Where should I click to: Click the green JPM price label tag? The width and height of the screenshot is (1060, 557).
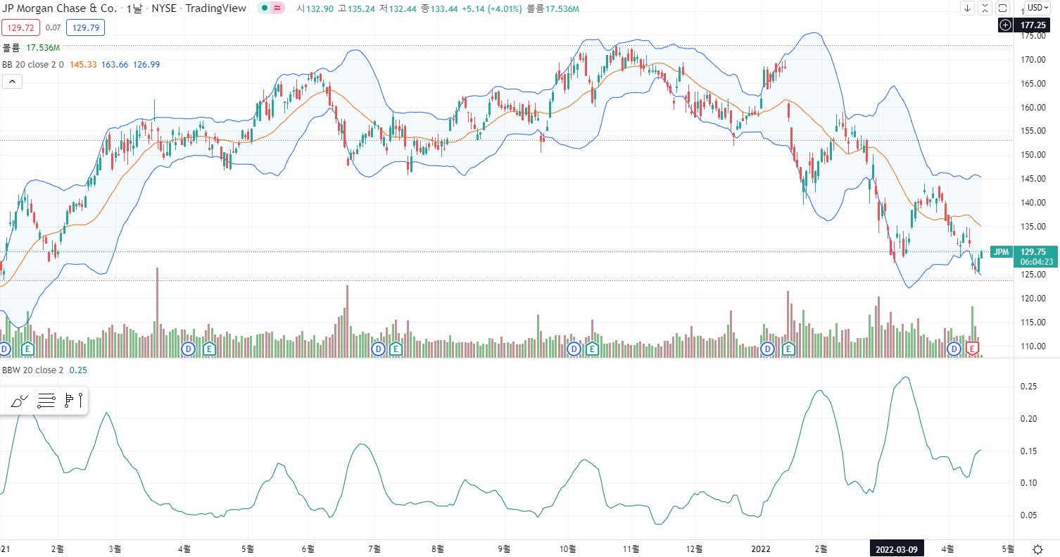pos(1000,251)
